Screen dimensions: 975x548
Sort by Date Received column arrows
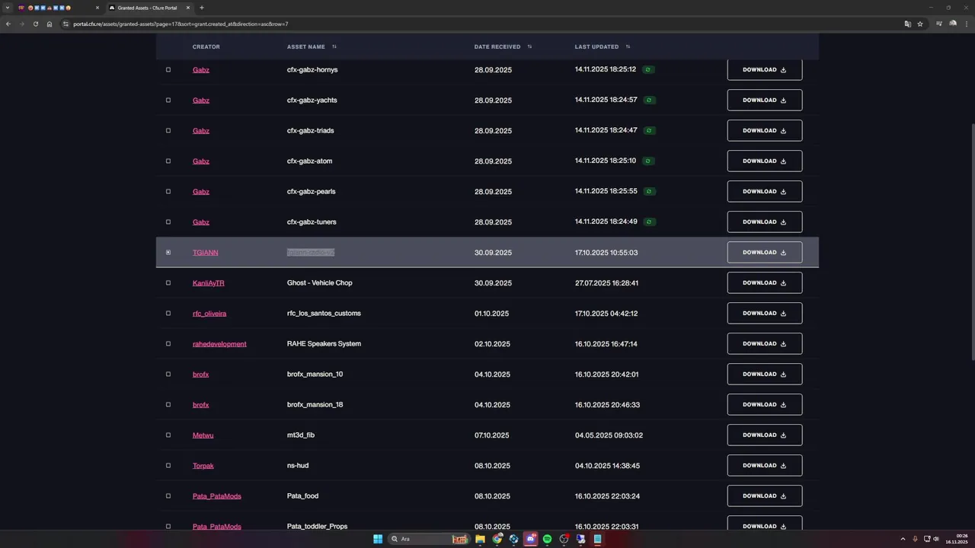[x=529, y=46]
